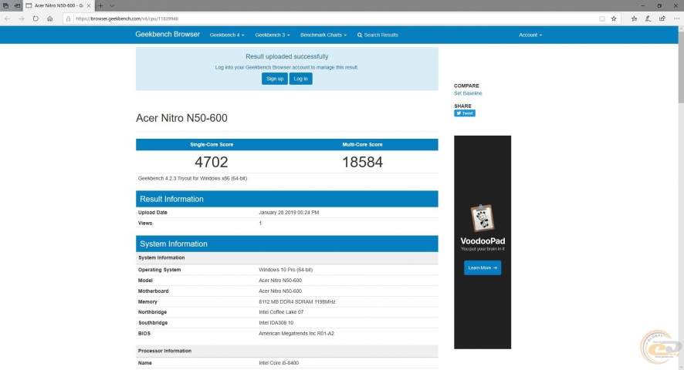The image size is (684, 370).
Task: Click the Intel IDA308 10 southbridge value
Action: tap(276, 323)
